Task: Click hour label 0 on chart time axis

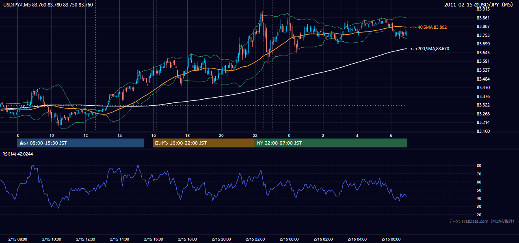Action: pyautogui.click(x=289, y=135)
